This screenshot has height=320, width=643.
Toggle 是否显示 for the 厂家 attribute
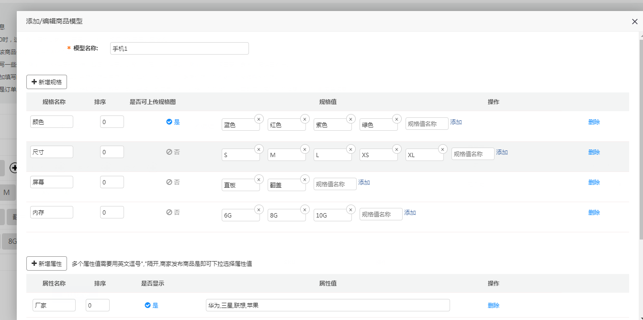point(151,305)
